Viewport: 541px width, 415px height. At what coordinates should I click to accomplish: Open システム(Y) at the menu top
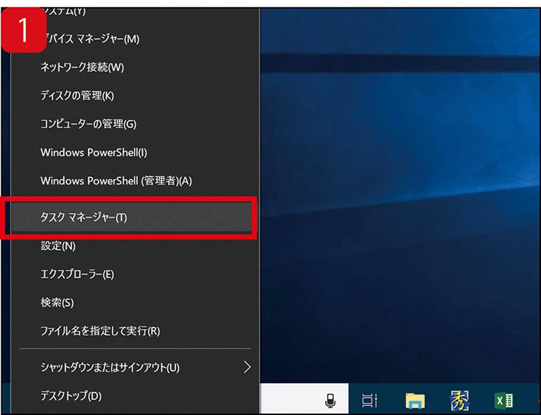click(68, 11)
